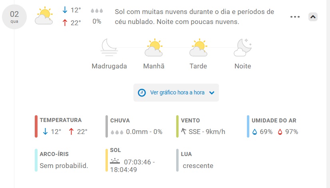This screenshot has width=330, height=188.
Task: Click the Madrugada period label
Action: [x=109, y=66]
